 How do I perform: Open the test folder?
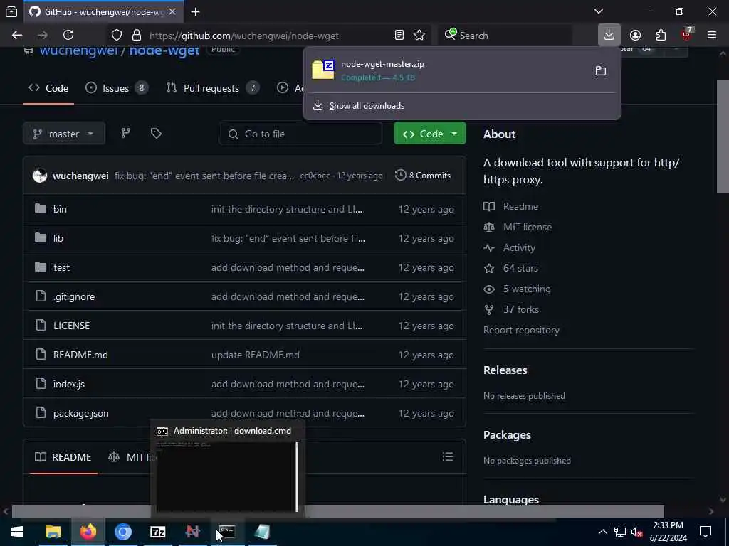pyautogui.click(x=61, y=268)
